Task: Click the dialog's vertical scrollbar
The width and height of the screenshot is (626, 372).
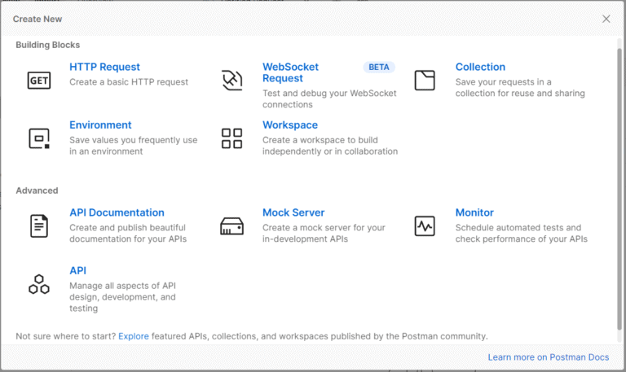Action: click(x=619, y=189)
